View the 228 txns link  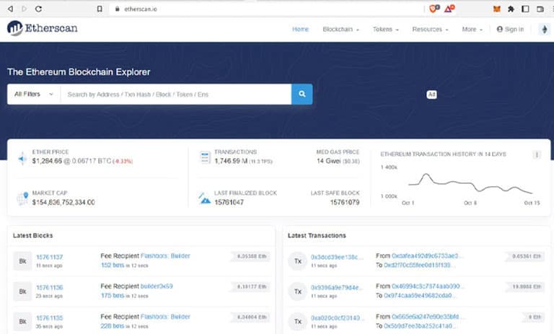tap(113, 326)
